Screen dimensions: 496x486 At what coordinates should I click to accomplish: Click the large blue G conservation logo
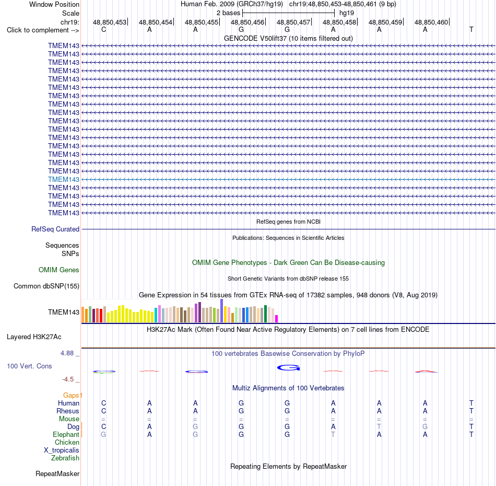click(x=288, y=367)
